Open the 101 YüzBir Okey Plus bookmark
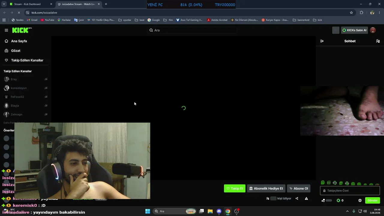Image resolution: width=384 pixels, height=216 pixels. click(x=101, y=20)
